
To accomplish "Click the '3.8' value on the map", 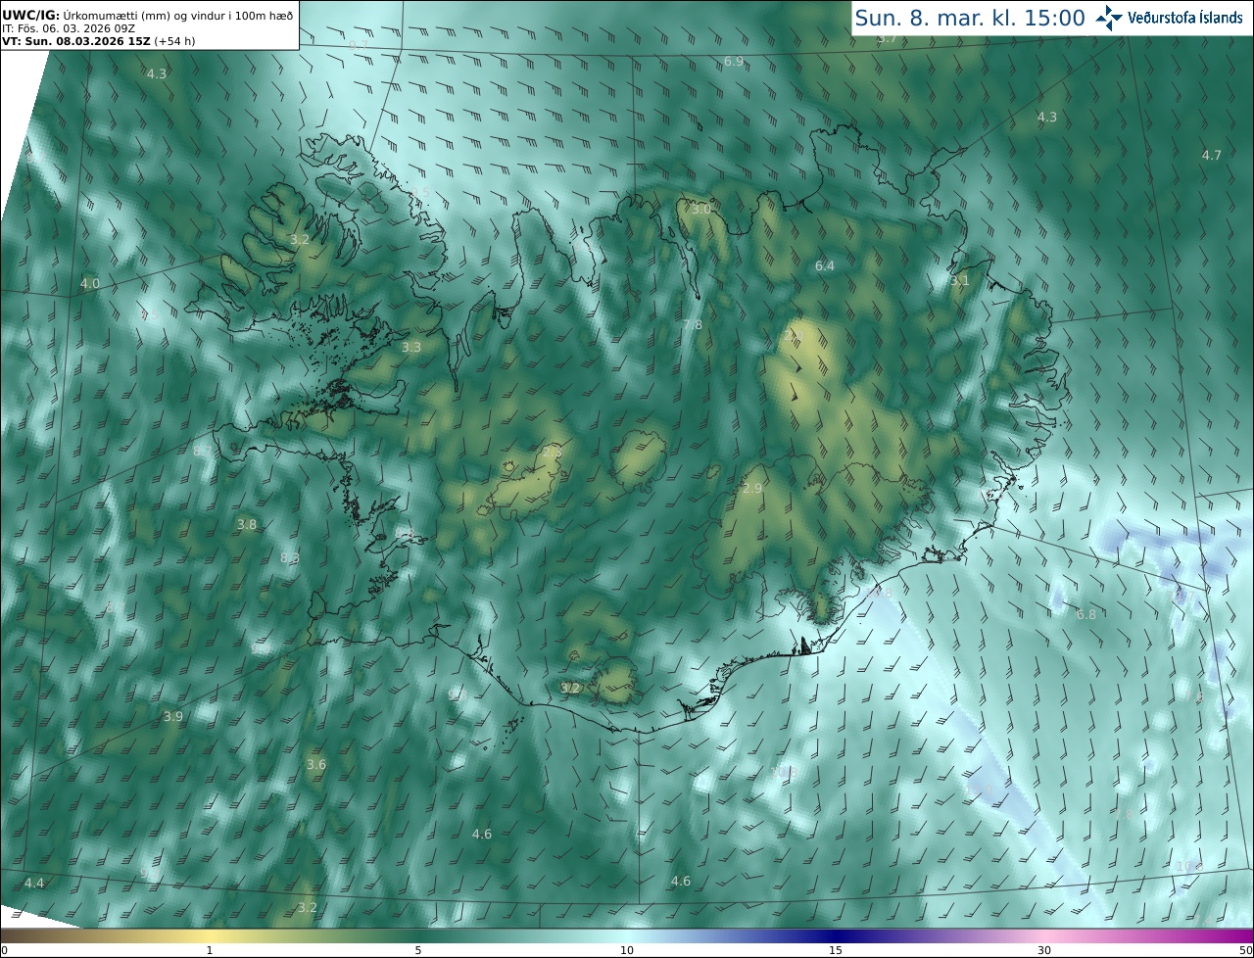I will 247,525.
